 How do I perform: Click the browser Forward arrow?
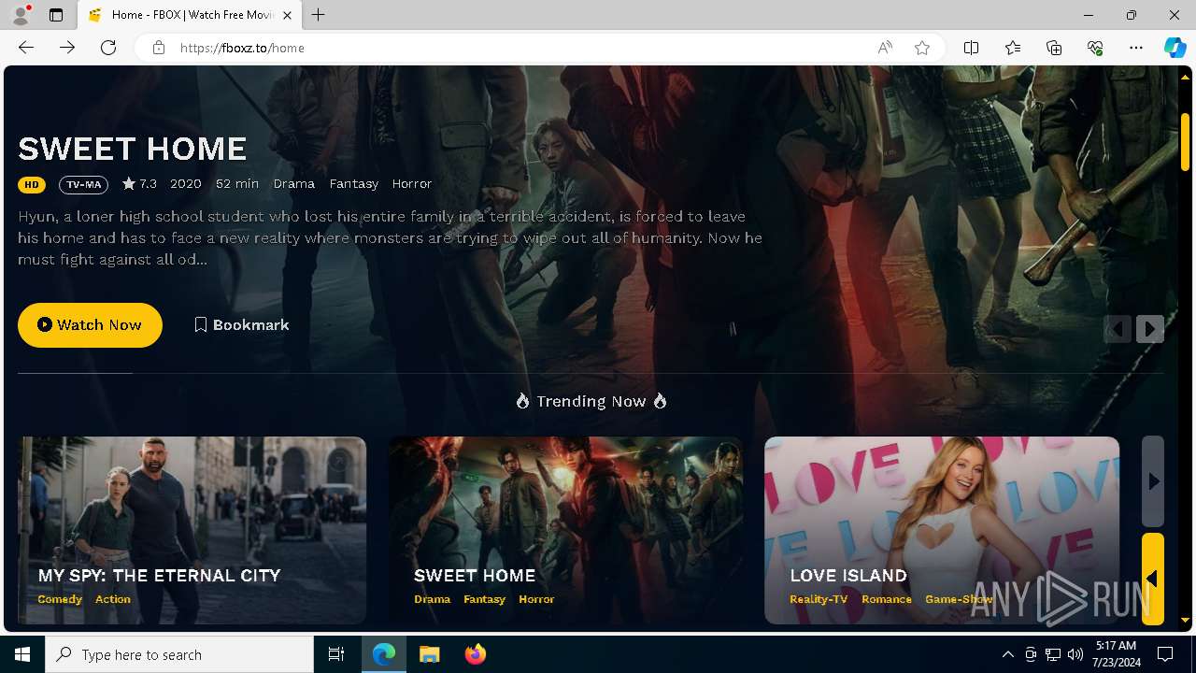click(67, 48)
